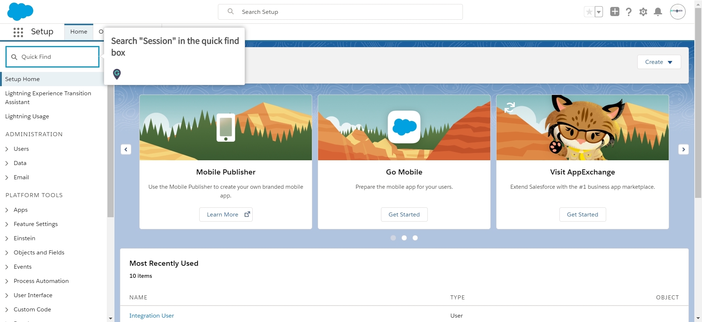702x322 pixels.
Task: Select the first carousel page dot
Action: click(393, 238)
